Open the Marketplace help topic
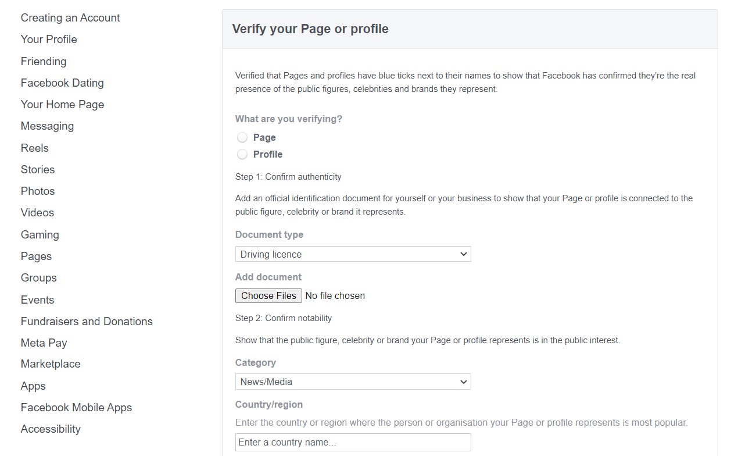This screenshot has width=756, height=456. coord(51,364)
